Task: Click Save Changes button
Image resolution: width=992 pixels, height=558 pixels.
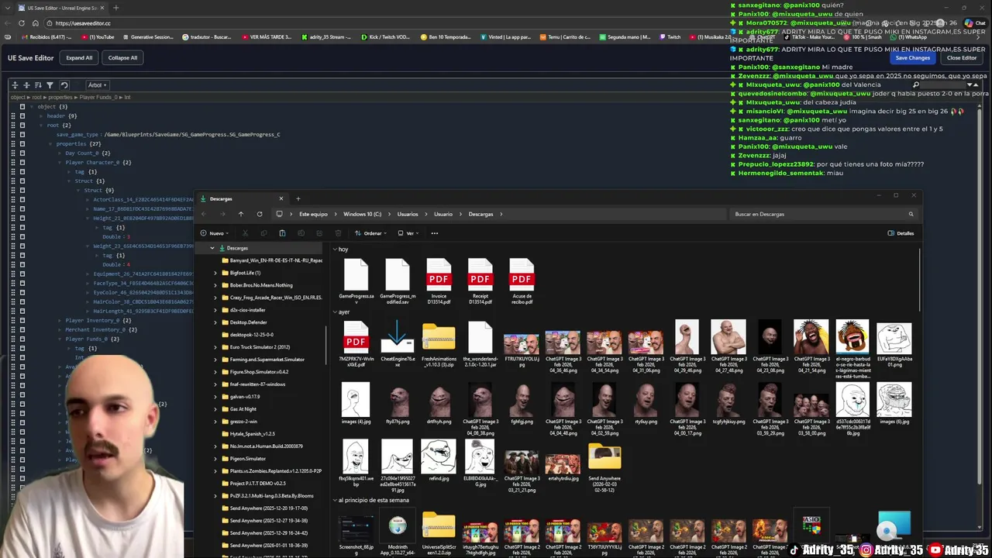Action: [x=913, y=57]
